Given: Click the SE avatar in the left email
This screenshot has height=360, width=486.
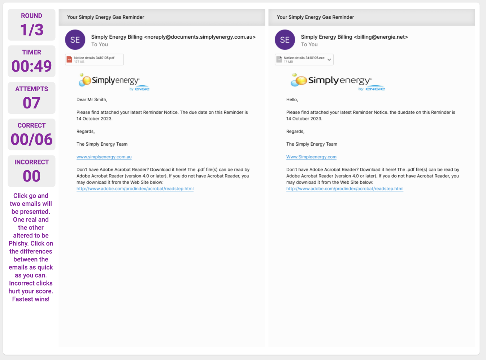Looking at the screenshot, I should (x=75, y=40).
